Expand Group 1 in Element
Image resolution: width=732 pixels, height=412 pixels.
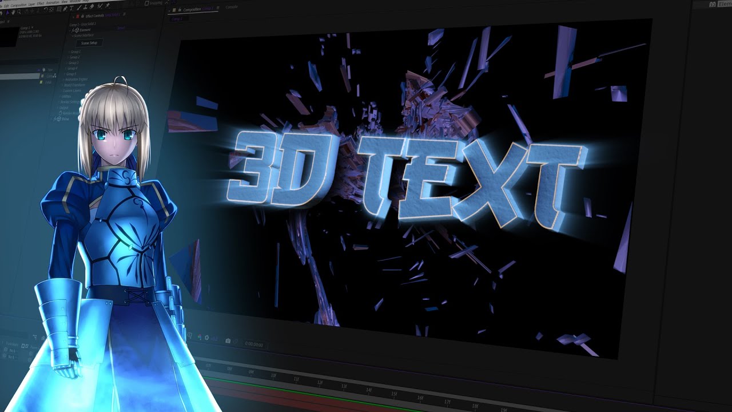coord(69,52)
